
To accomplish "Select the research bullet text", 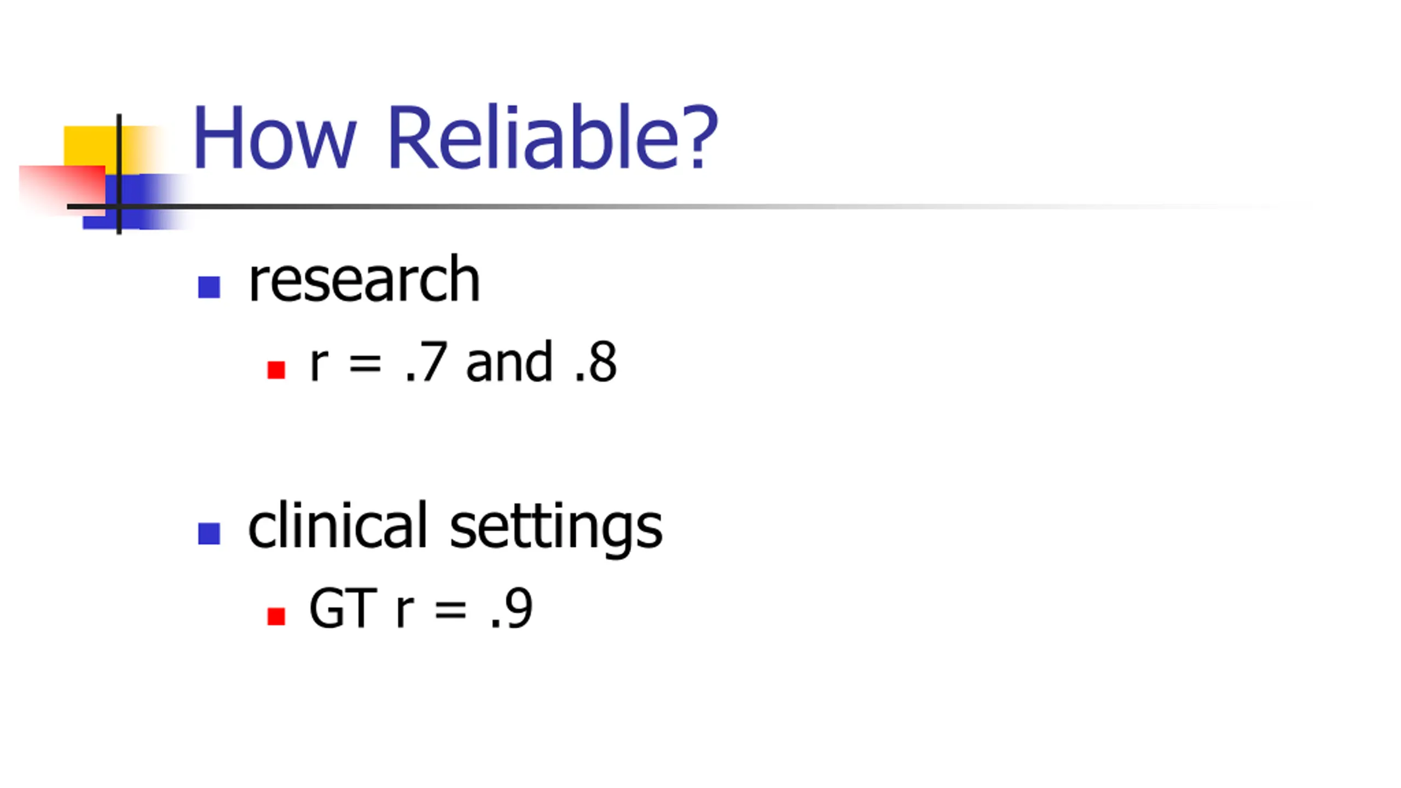I will click(364, 280).
